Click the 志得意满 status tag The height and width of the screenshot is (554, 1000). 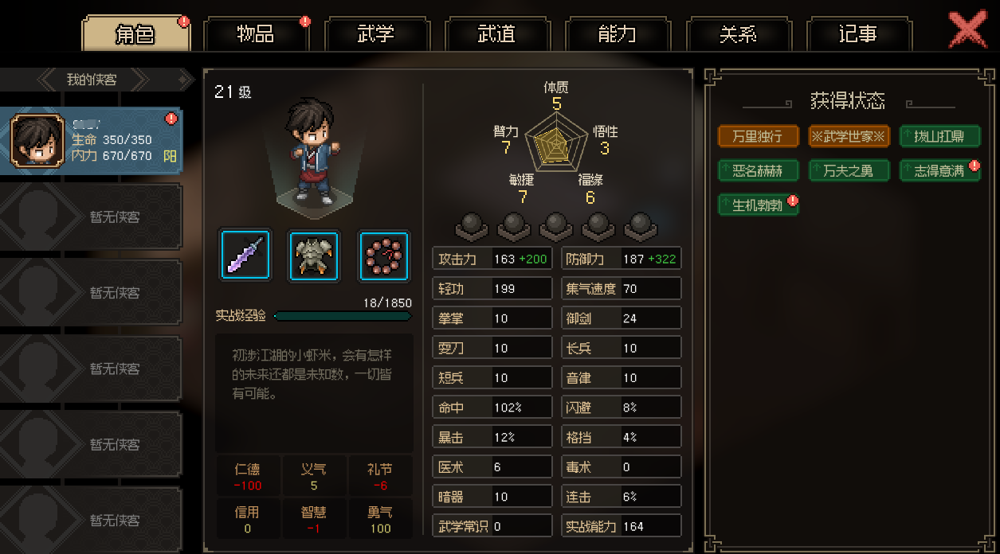coord(939,170)
